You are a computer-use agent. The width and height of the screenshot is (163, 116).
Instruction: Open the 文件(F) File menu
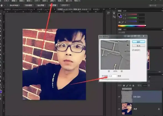[x=6, y=1]
